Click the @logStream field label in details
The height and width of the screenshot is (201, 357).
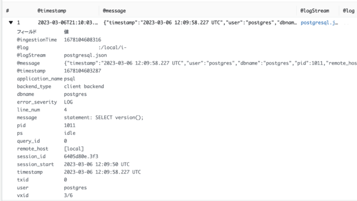tap(31, 55)
